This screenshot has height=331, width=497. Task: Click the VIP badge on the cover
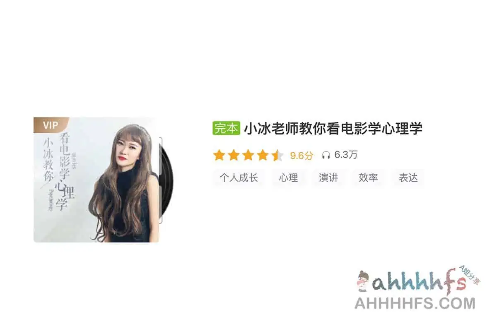(x=51, y=124)
